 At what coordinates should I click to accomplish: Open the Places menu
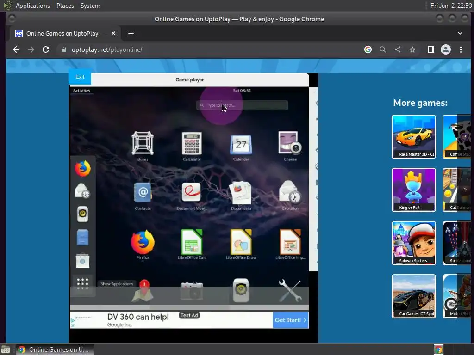(65, 6)
